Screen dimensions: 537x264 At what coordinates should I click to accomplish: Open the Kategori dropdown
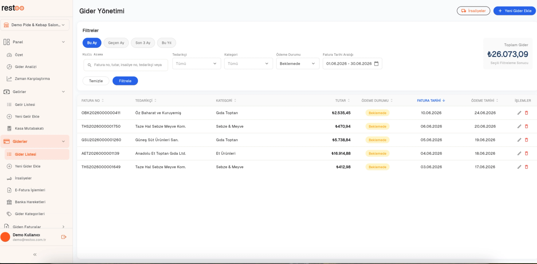[249, 64]
